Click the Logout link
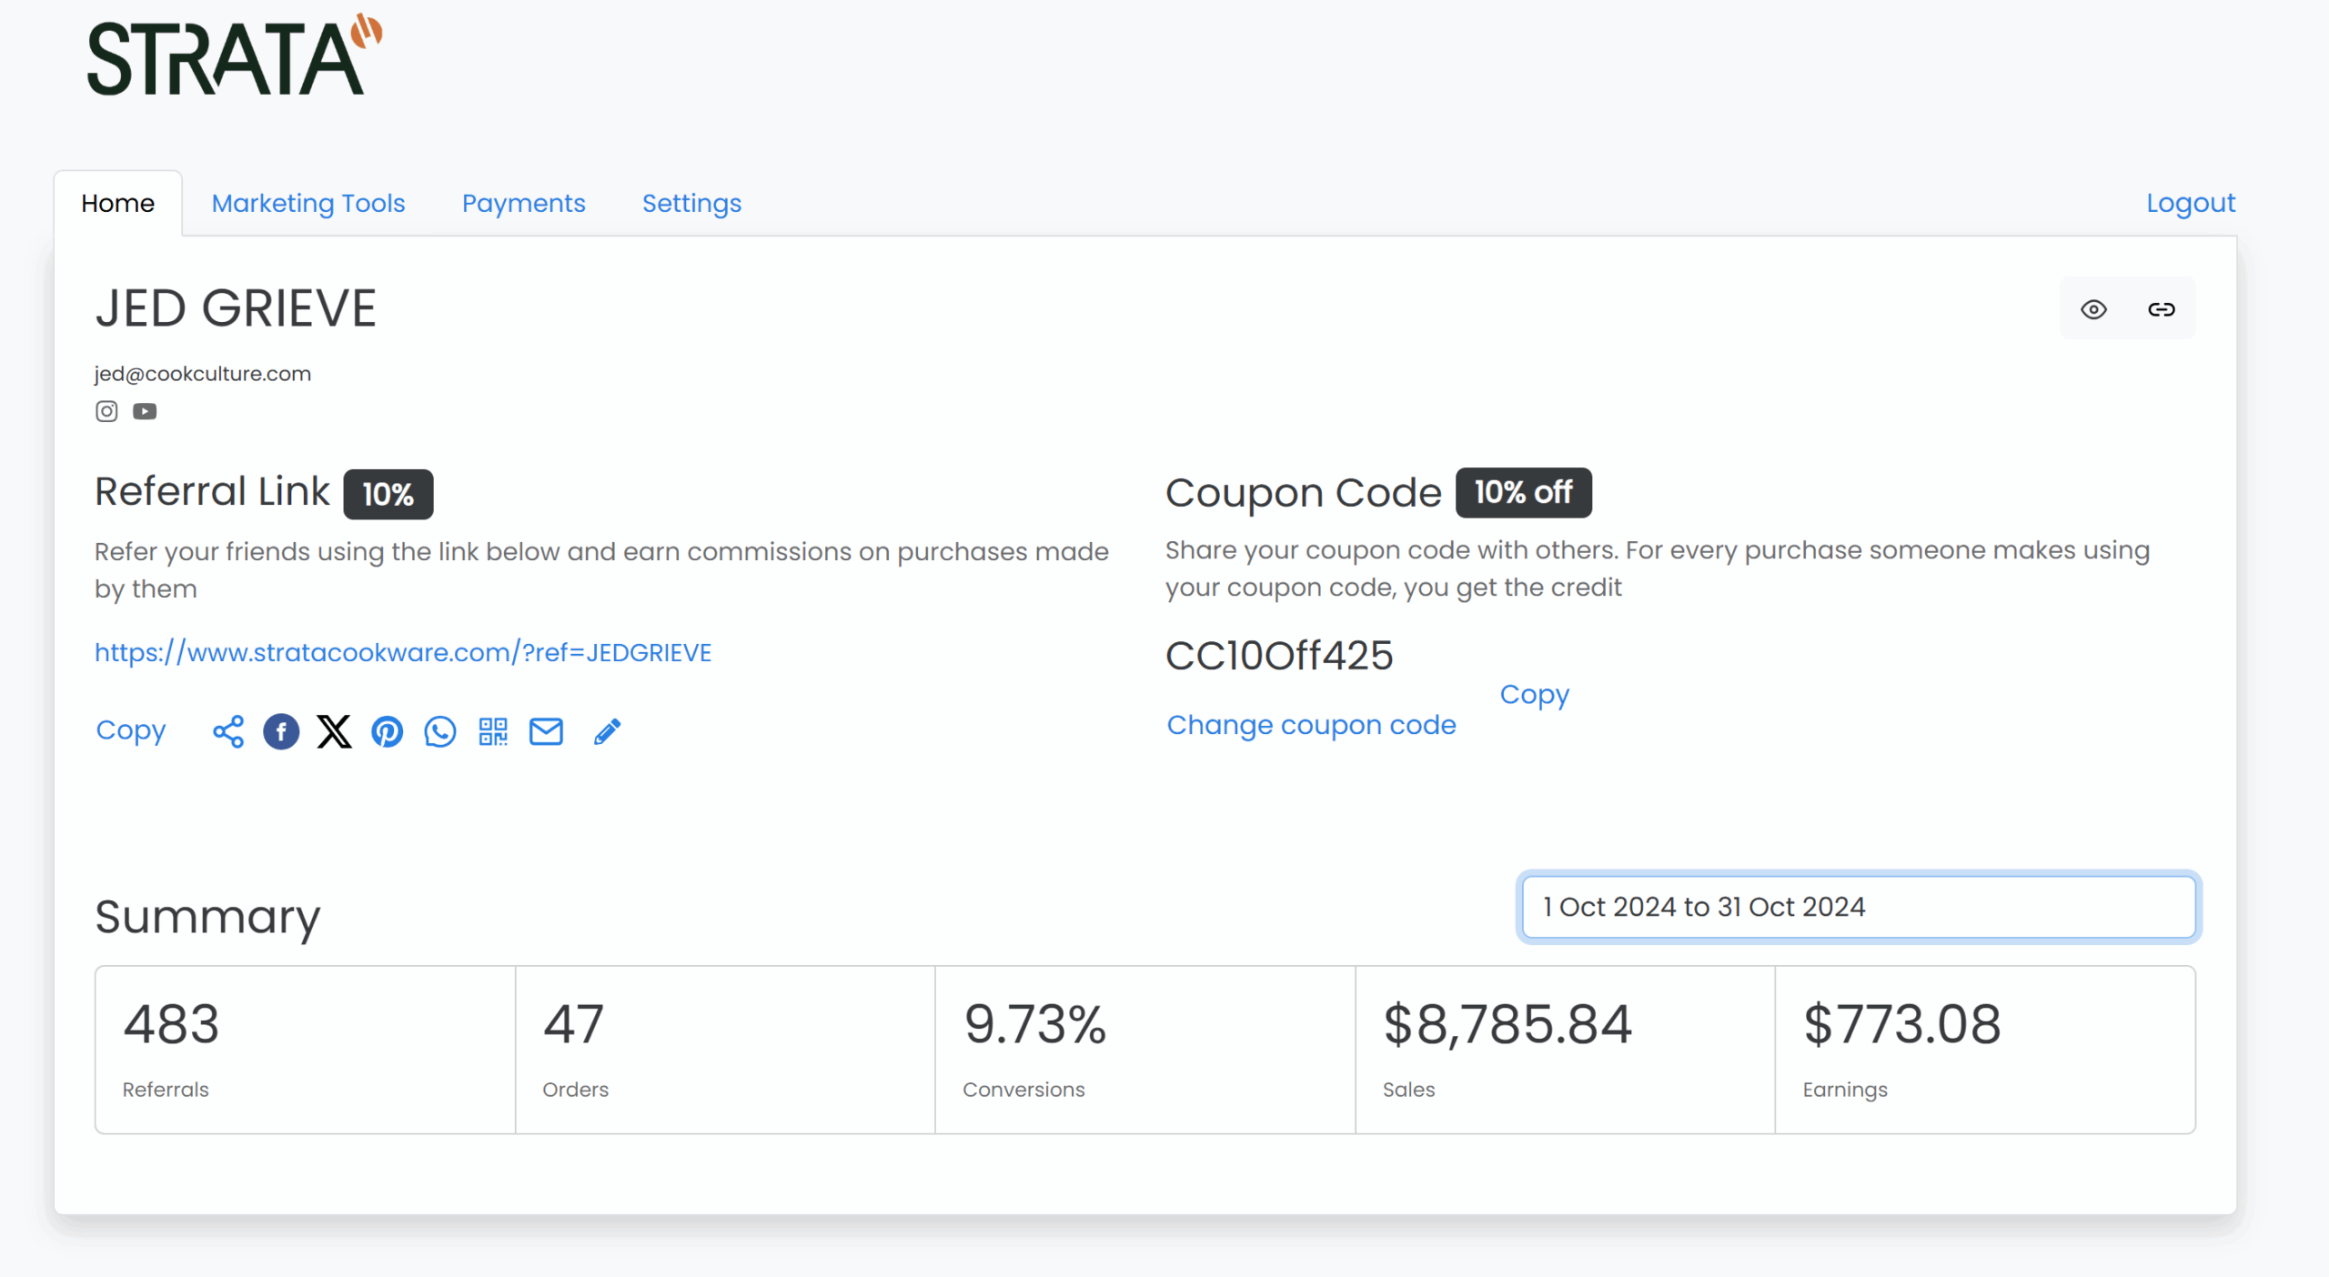This screenshot has width=2329, height=1277. (2191, 203)
